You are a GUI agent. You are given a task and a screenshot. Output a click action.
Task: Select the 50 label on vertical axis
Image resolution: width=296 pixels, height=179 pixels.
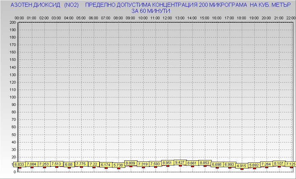(14, 134)
